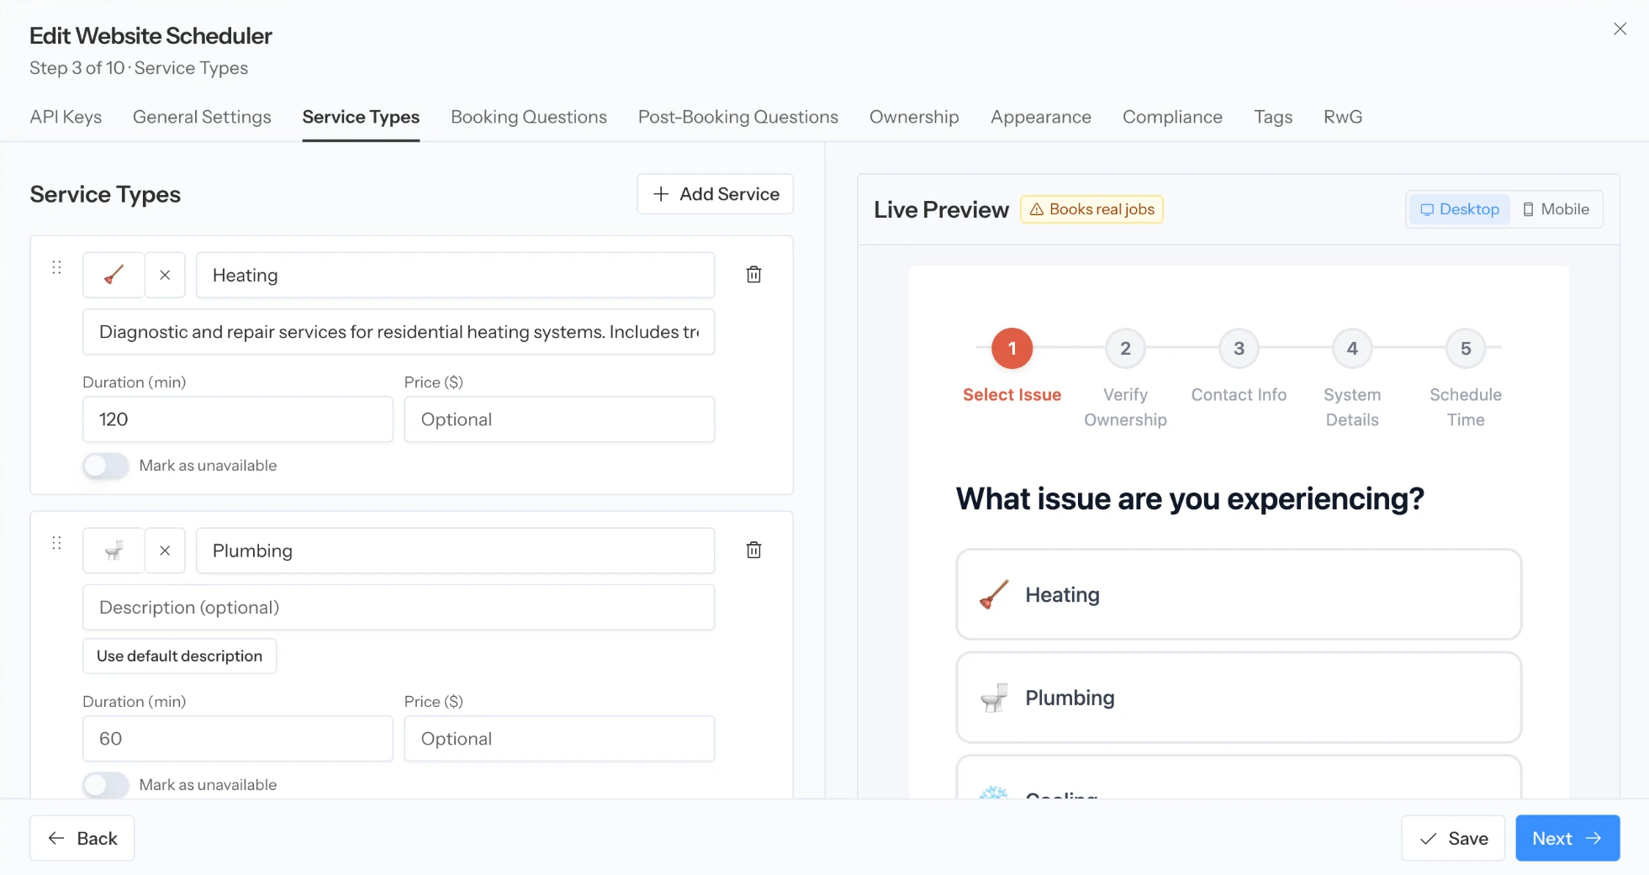The width and height of the screenshot is (1649, 875).
Task: Click the Plumbing service emoji icon picker
Action: coord(114,551)
